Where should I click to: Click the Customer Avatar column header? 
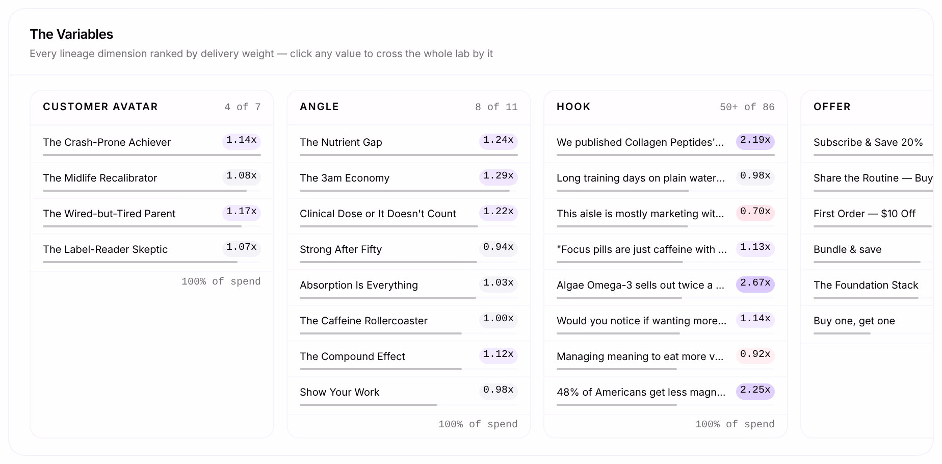100,107
